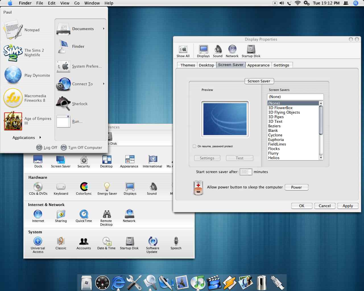
Task: Click Log Off button
Action: coord(47,147)
